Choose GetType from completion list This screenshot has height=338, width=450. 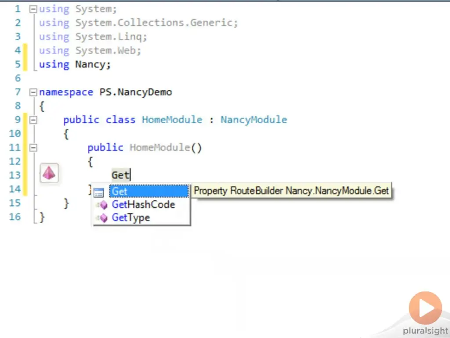(131, 217)
